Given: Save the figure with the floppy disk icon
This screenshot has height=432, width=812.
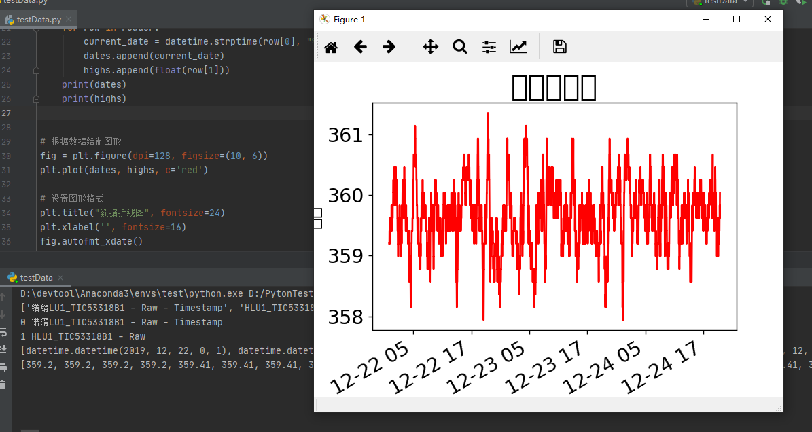Looking at the screenshot, I should point(559,47).
